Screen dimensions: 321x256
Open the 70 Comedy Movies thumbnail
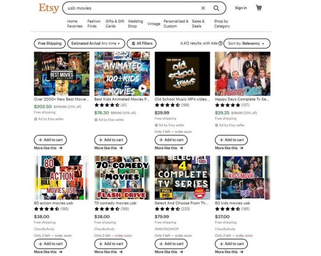[122, 178]
